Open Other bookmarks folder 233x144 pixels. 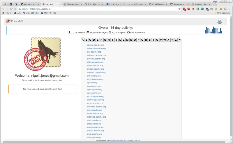click(x=222, y=13)
